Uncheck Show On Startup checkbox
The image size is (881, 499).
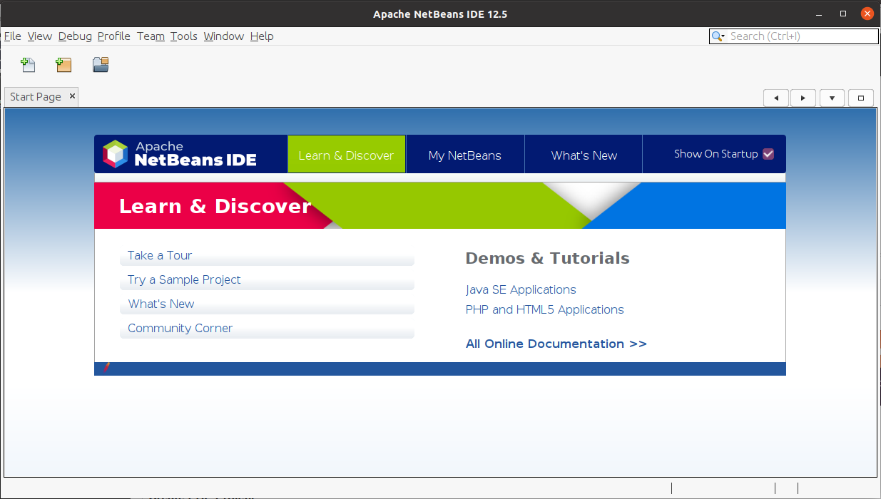[768, 154]
